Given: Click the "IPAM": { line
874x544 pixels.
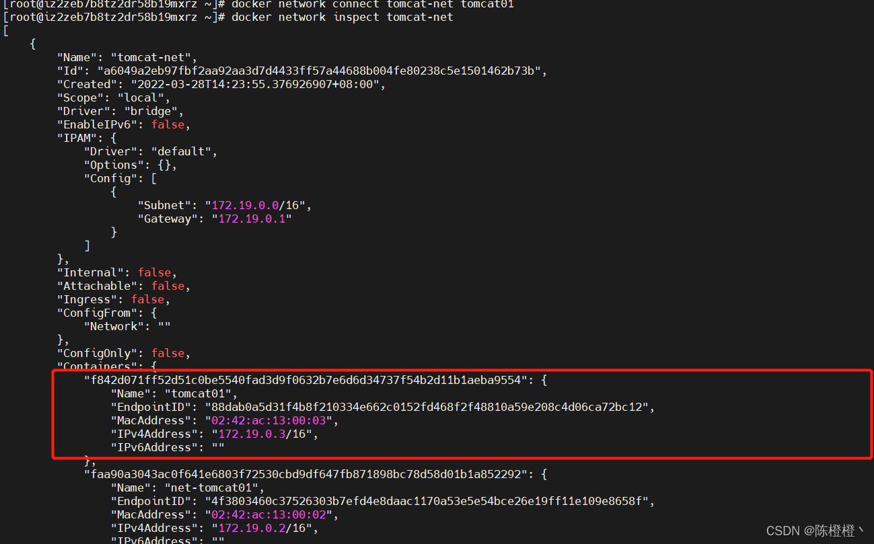Looking at the screenshot, I should click(x=87, y=138).
